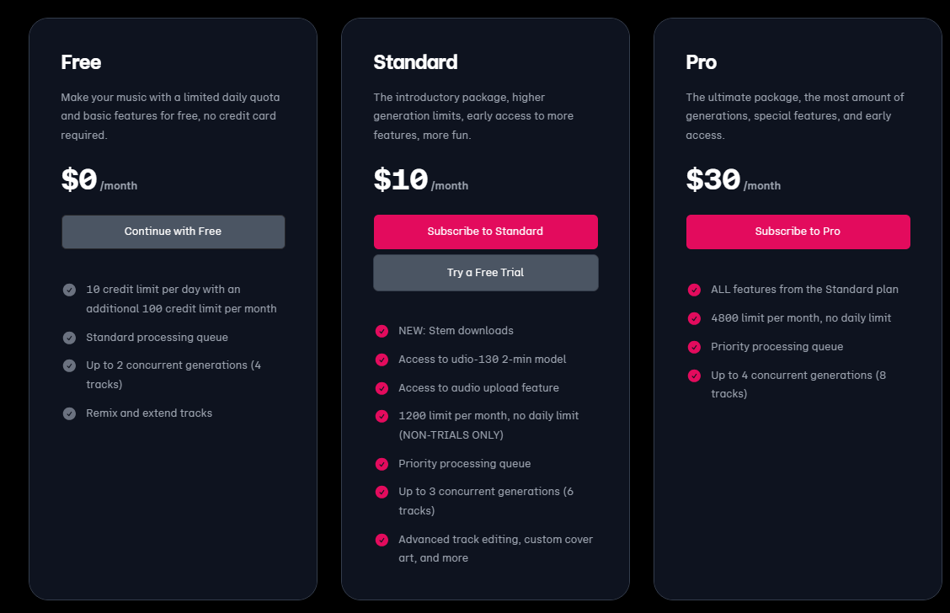Click checkmark beside Up to 4 concurrent generations
950x613 pixels.
(694, 376)
